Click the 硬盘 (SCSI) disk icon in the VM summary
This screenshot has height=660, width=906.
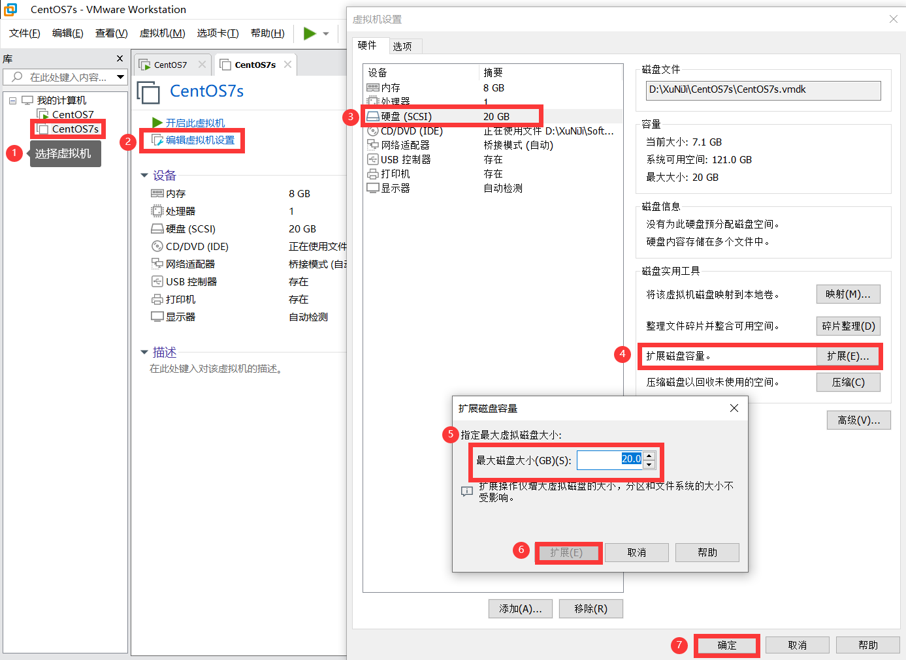point(157,228)
